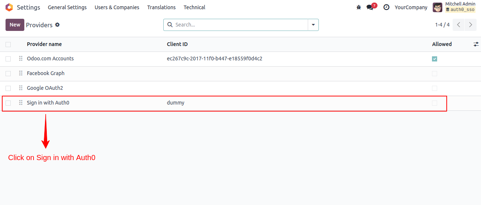Open the YourCompany switcher

411,7
